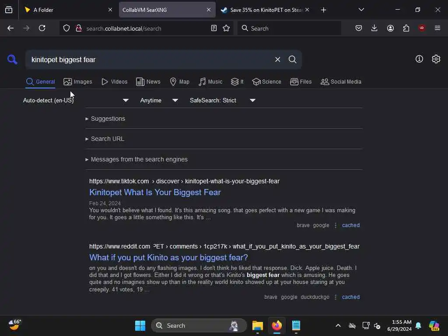Open the downloads arrow icon
448x336 pixels.
coord(374,28)
